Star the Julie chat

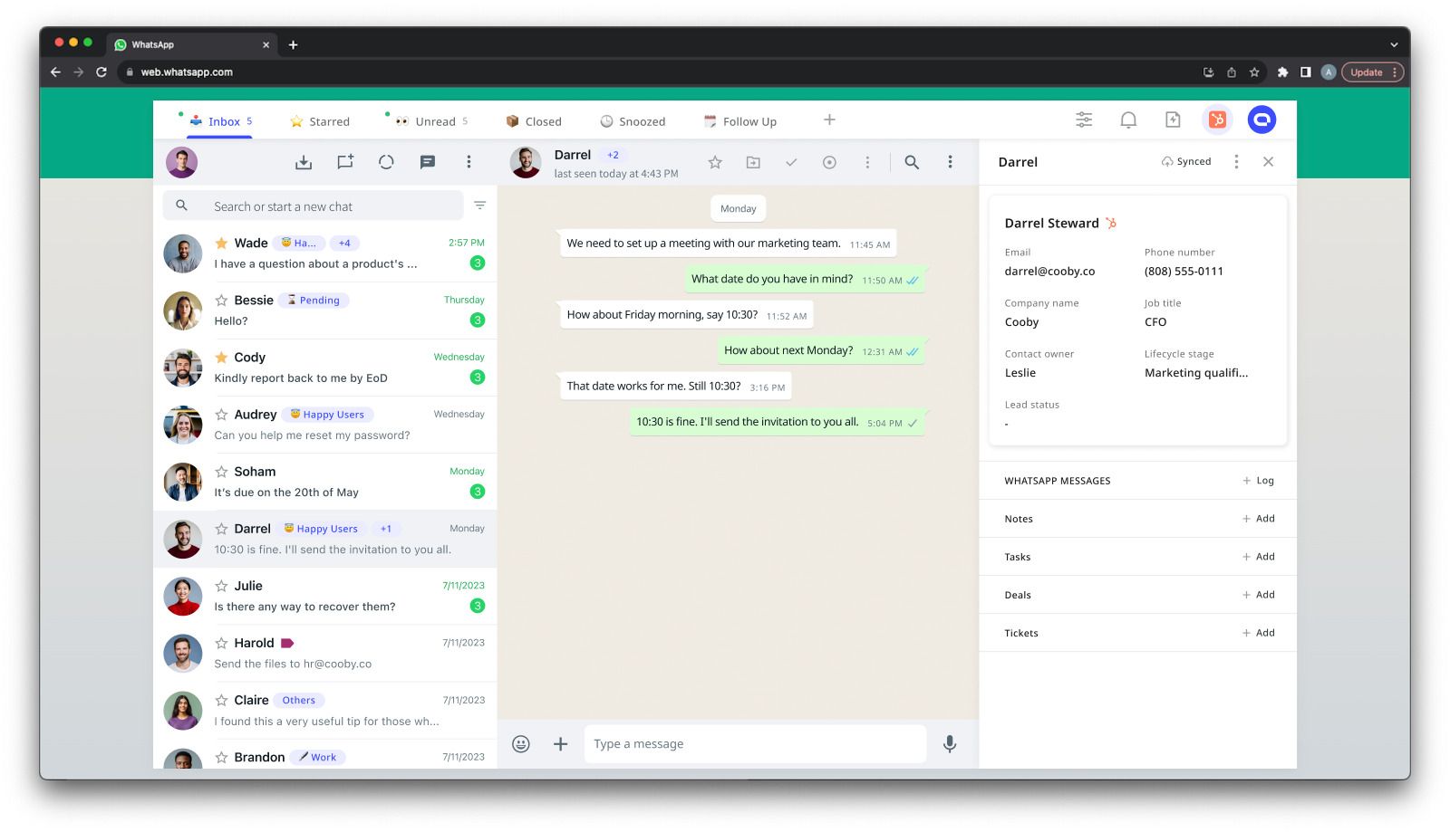coord(221,586)
